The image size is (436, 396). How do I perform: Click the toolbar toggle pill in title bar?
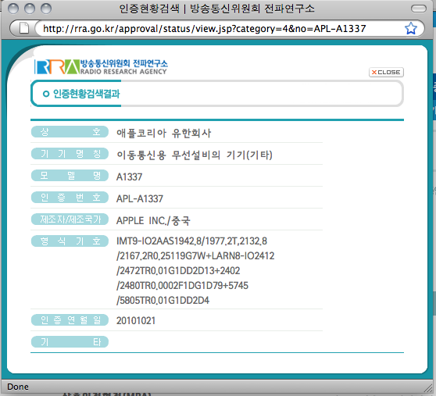point(419,9)
